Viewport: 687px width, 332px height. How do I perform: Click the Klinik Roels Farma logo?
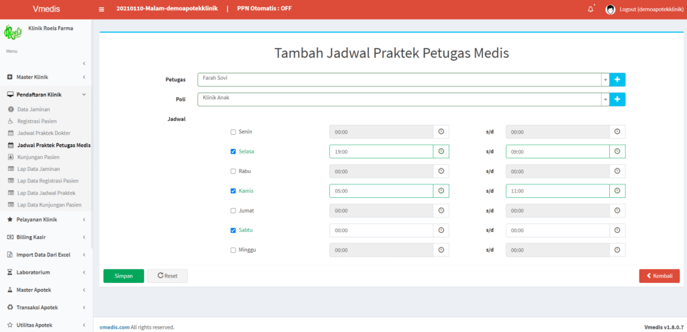coord(13,32)
